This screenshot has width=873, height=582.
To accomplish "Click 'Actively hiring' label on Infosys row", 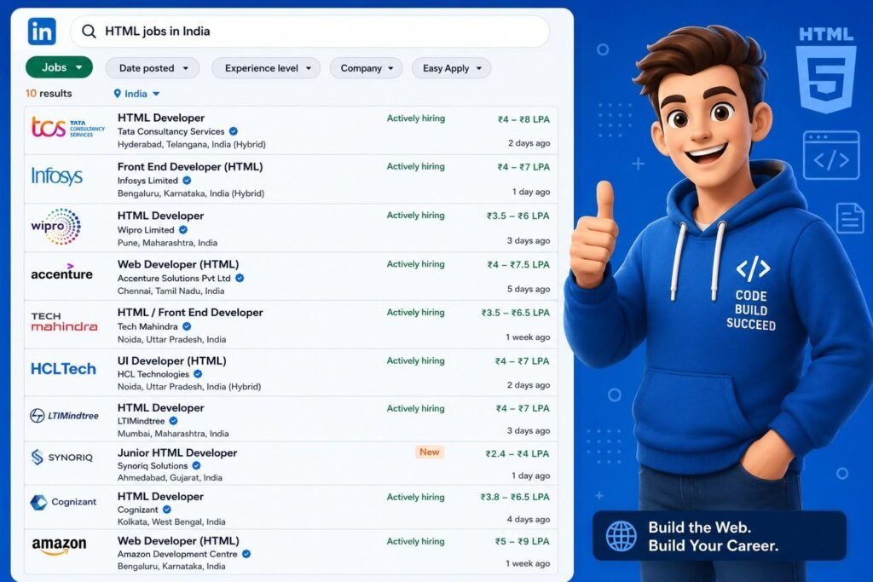I will 416,166.
